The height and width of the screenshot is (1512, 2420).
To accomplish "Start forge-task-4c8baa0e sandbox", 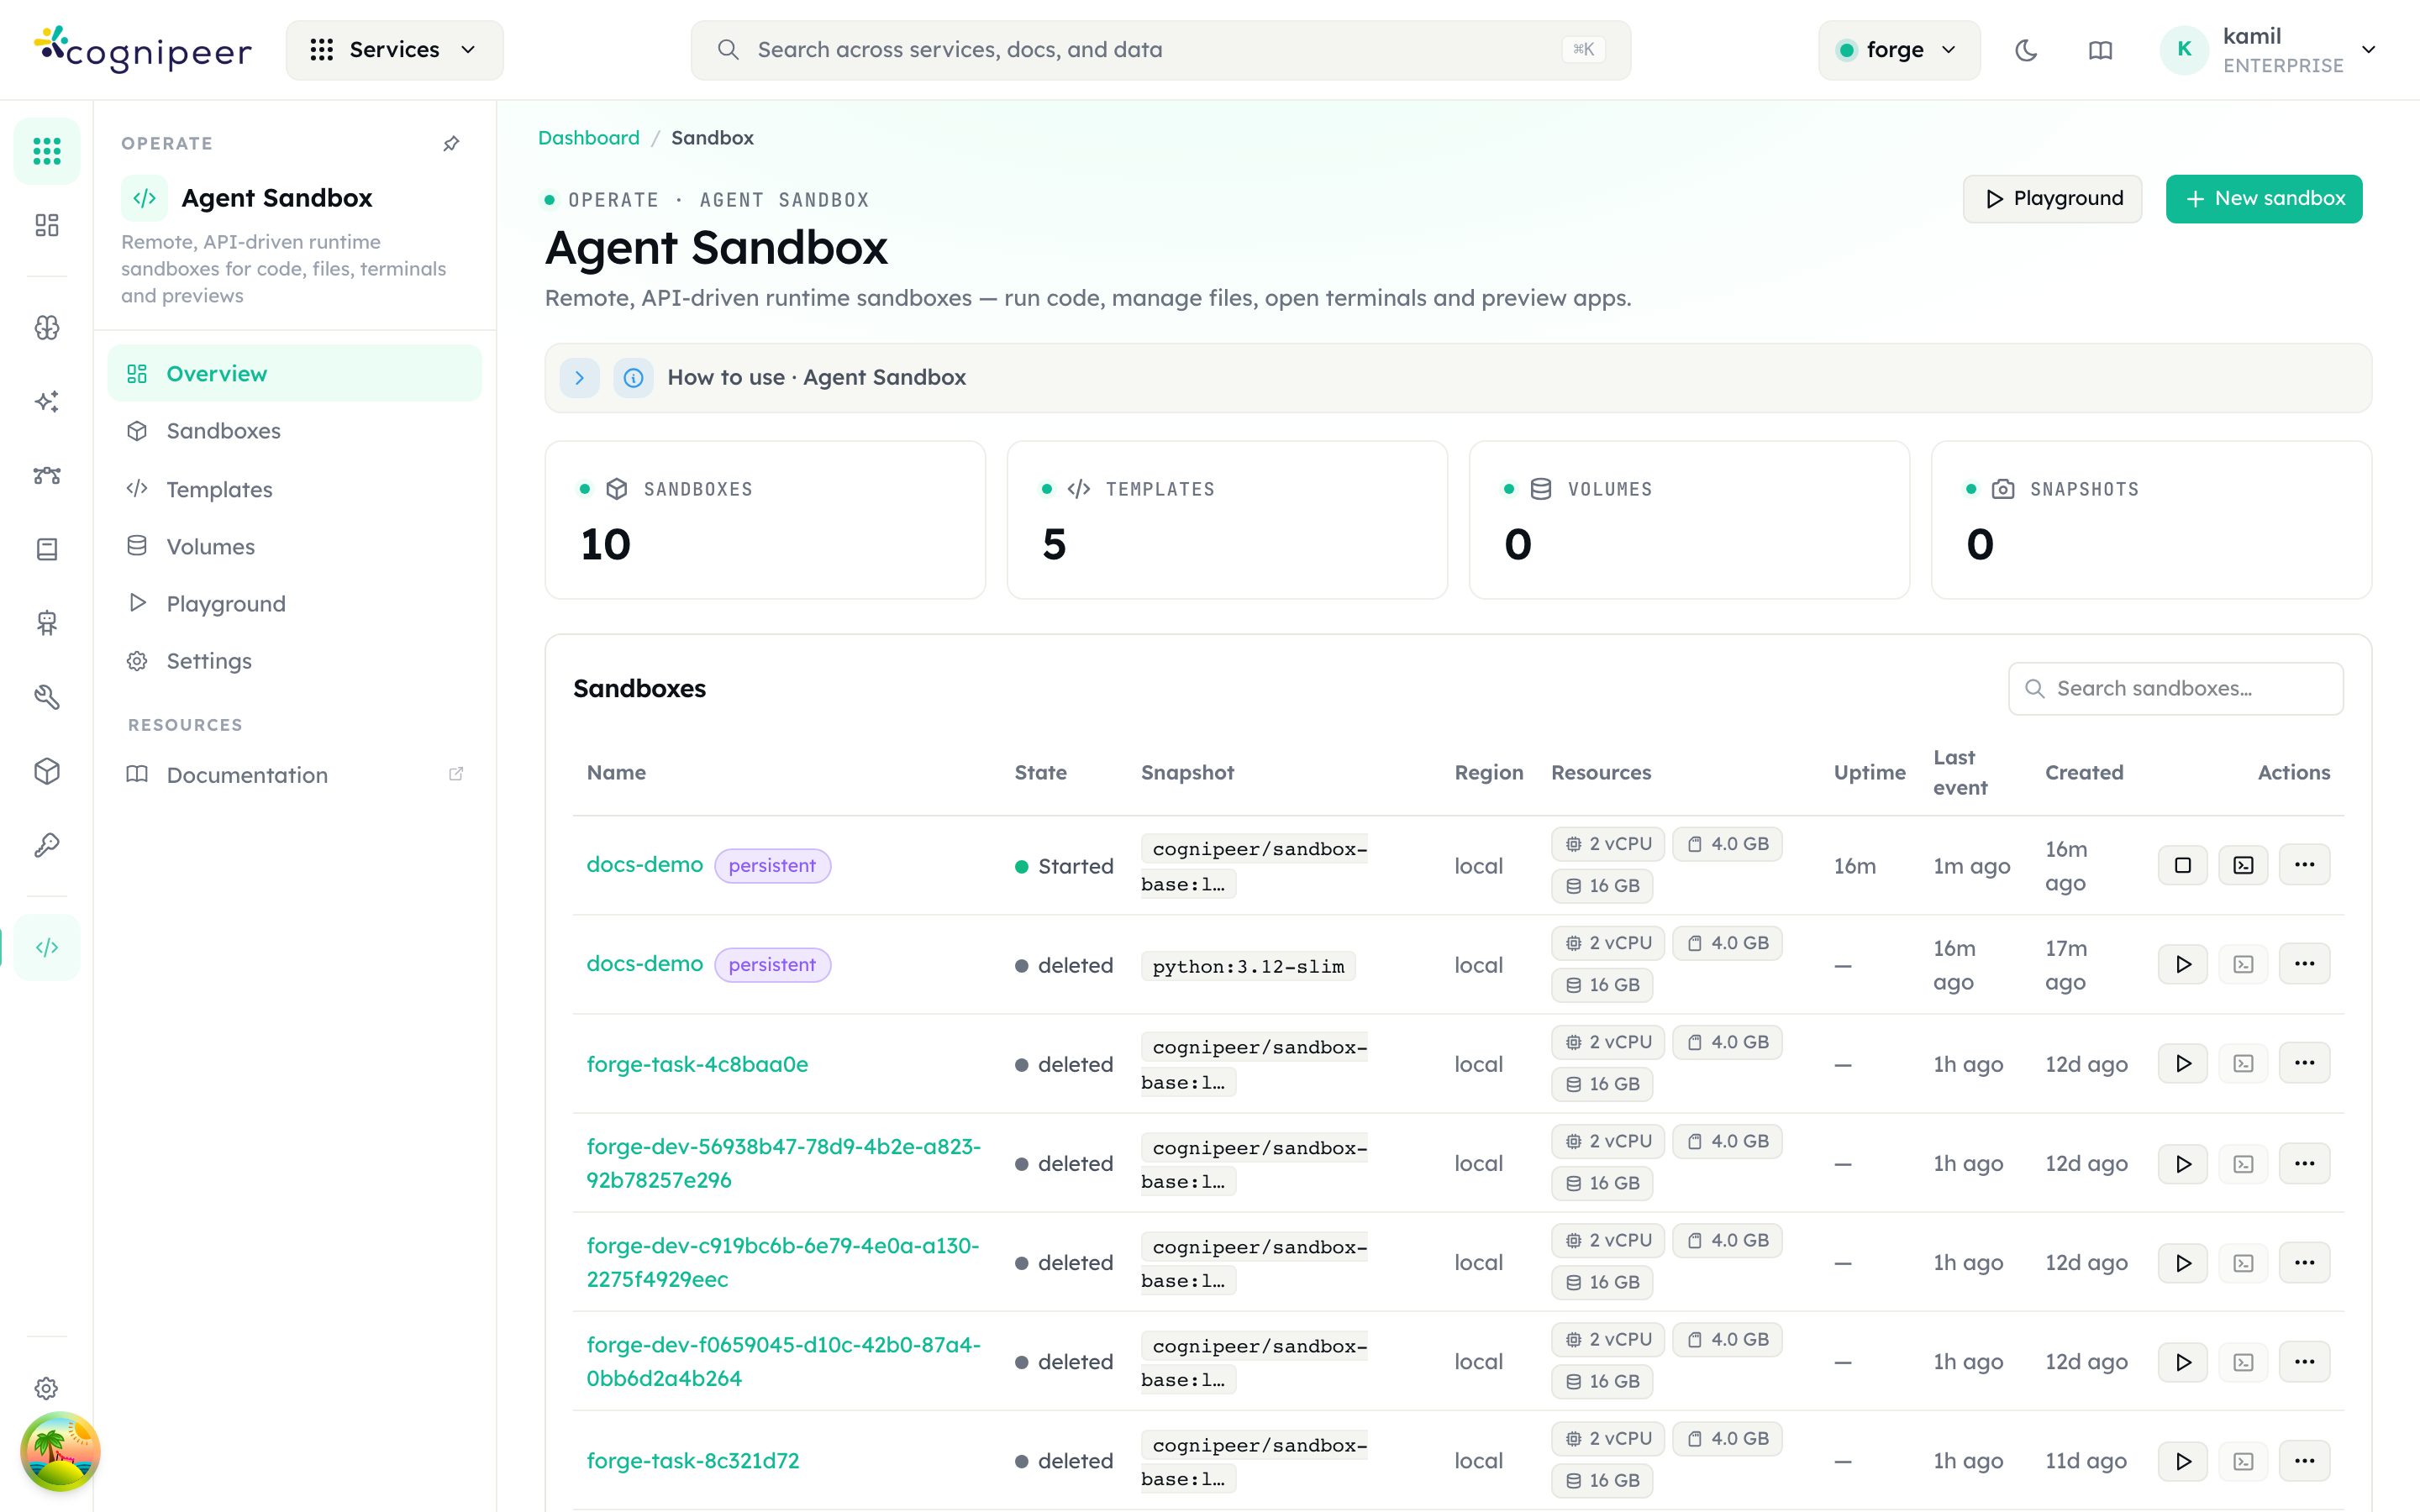I will [x=2183, y=1063].
